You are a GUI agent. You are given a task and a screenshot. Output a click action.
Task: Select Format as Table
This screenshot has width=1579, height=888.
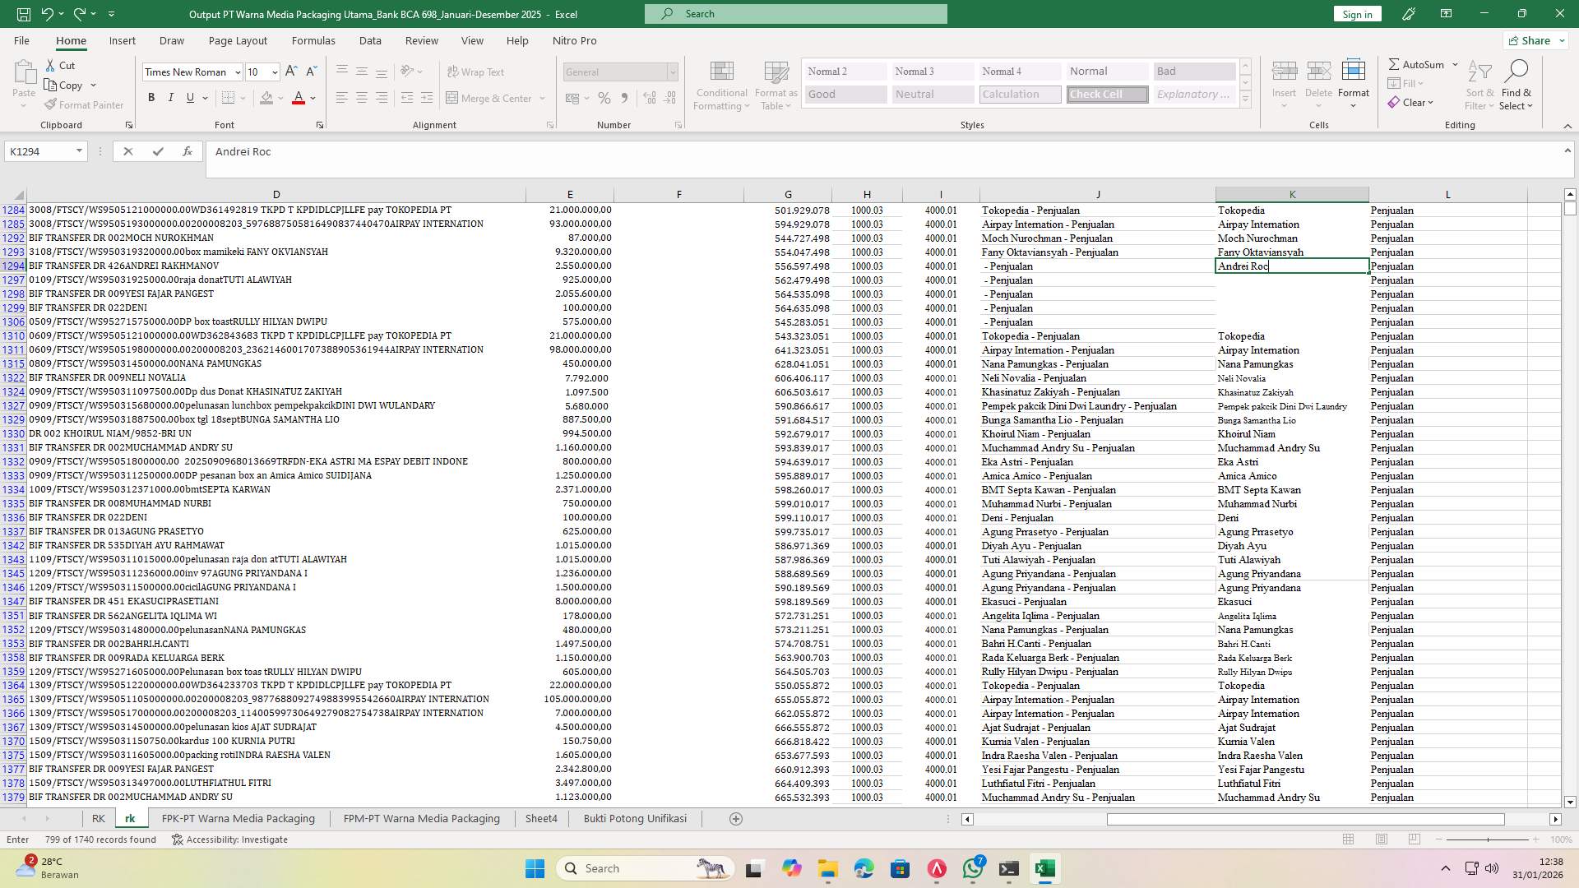coord(774,85)
